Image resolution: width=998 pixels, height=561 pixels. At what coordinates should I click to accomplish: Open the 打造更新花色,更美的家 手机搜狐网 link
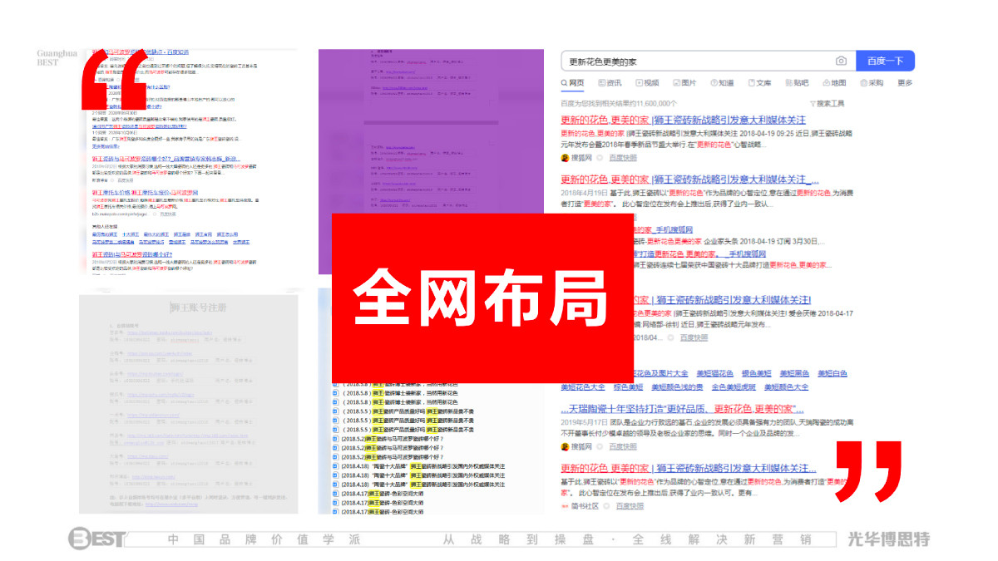tap(700, 253)
